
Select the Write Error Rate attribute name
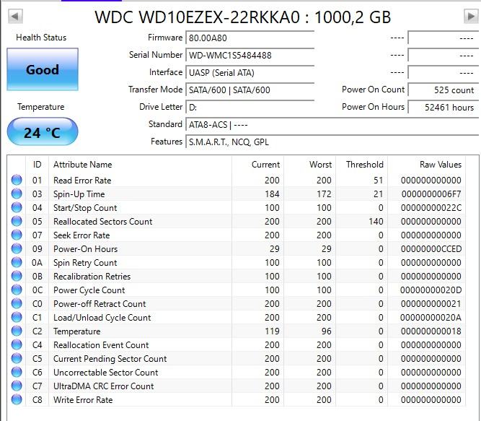pyautogui.click(x=83, y=400)
